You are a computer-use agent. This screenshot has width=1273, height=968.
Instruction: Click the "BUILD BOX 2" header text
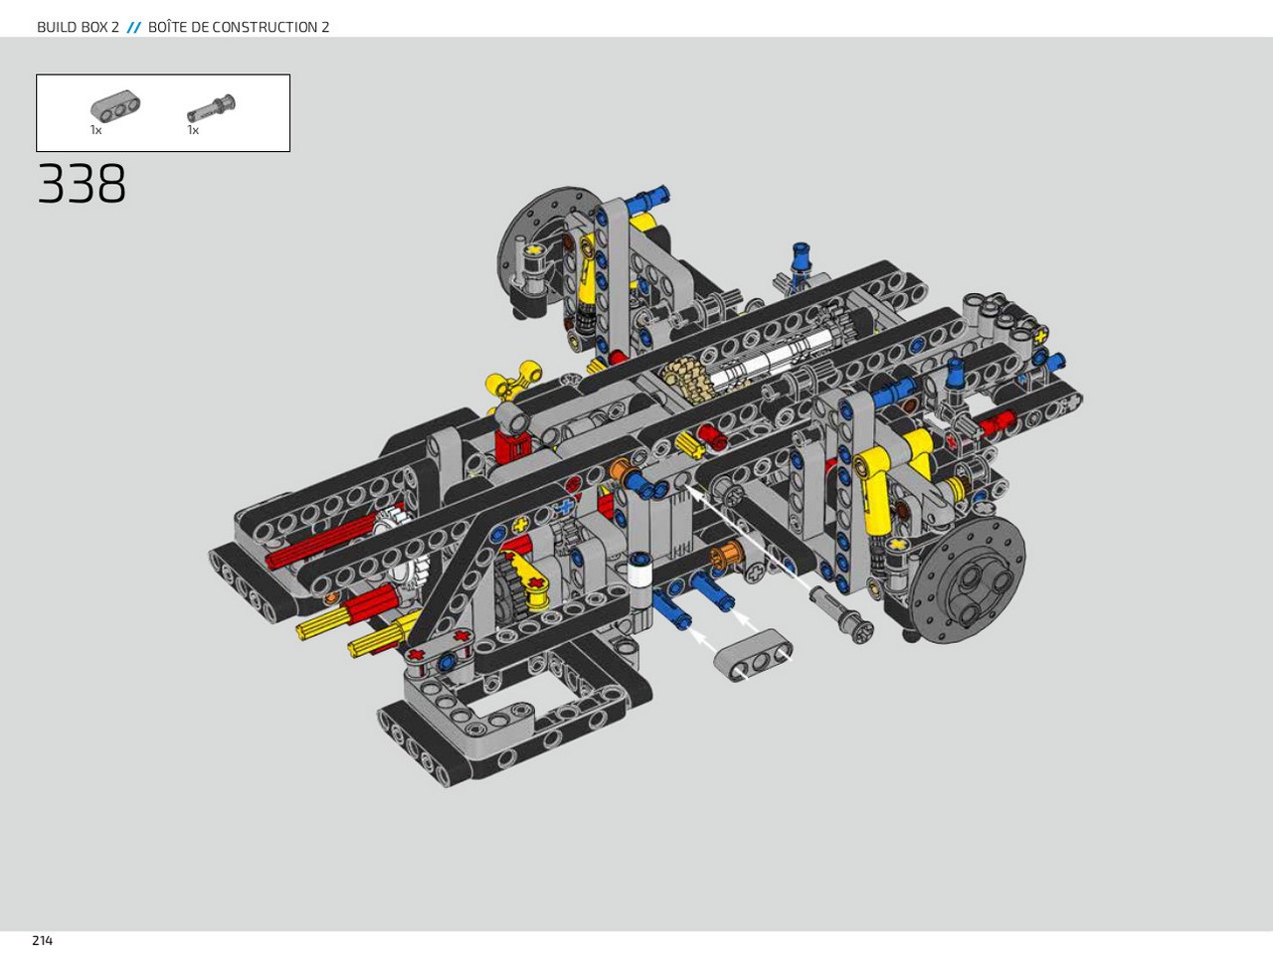point(78,27)
